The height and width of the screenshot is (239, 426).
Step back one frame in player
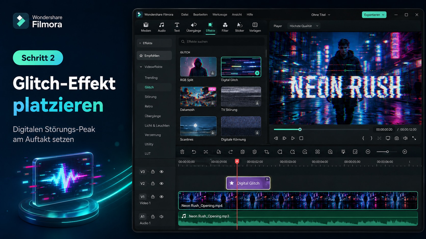[276, 138]
